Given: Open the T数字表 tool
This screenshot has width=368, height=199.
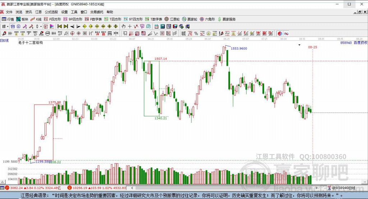Looking at the screenshot, I should click(154, 19).
